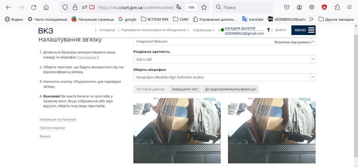
Task: Expand the Українська language dropdown
Action: coord(204,30)
